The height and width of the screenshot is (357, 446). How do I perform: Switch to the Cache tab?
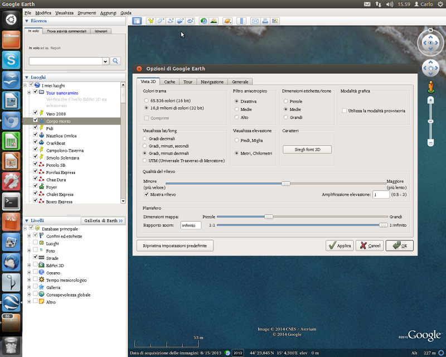169,81
